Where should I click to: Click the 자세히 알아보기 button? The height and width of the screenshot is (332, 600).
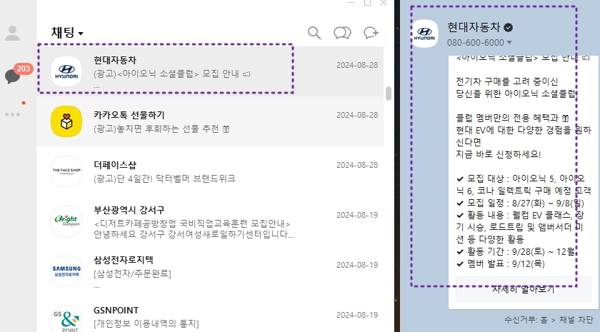pyautogui.click(x=523, y=290)
